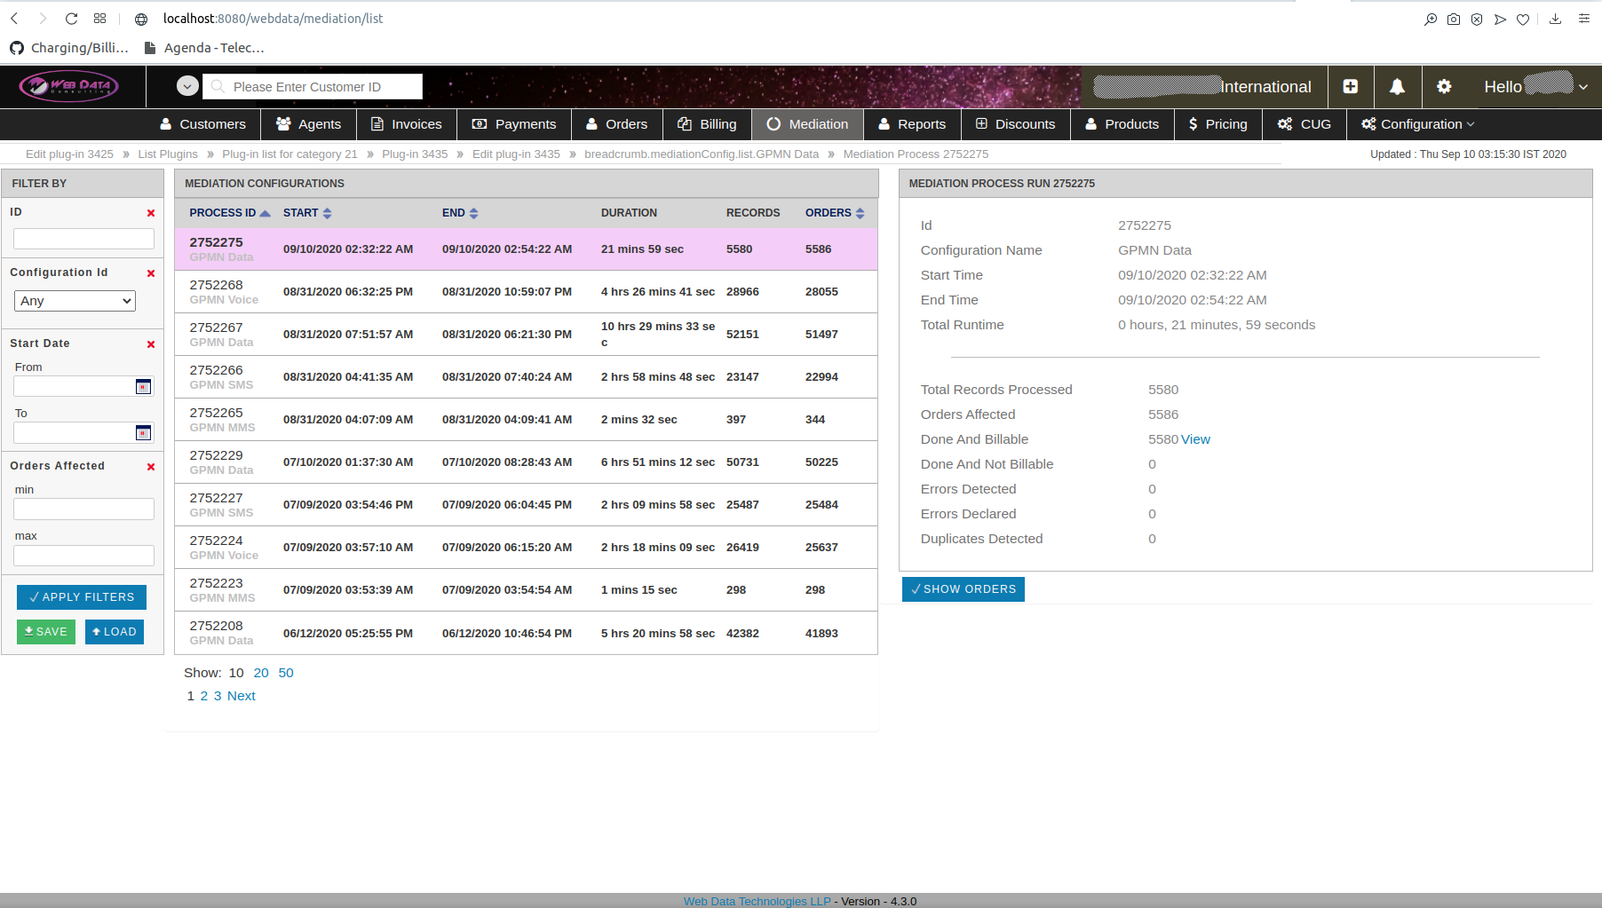
Task: Select process row 2752268 GPMN Voice
Action: (526, 292)
